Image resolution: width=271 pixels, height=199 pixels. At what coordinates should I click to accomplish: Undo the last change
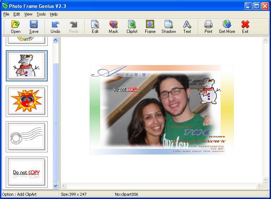point(55,27)
